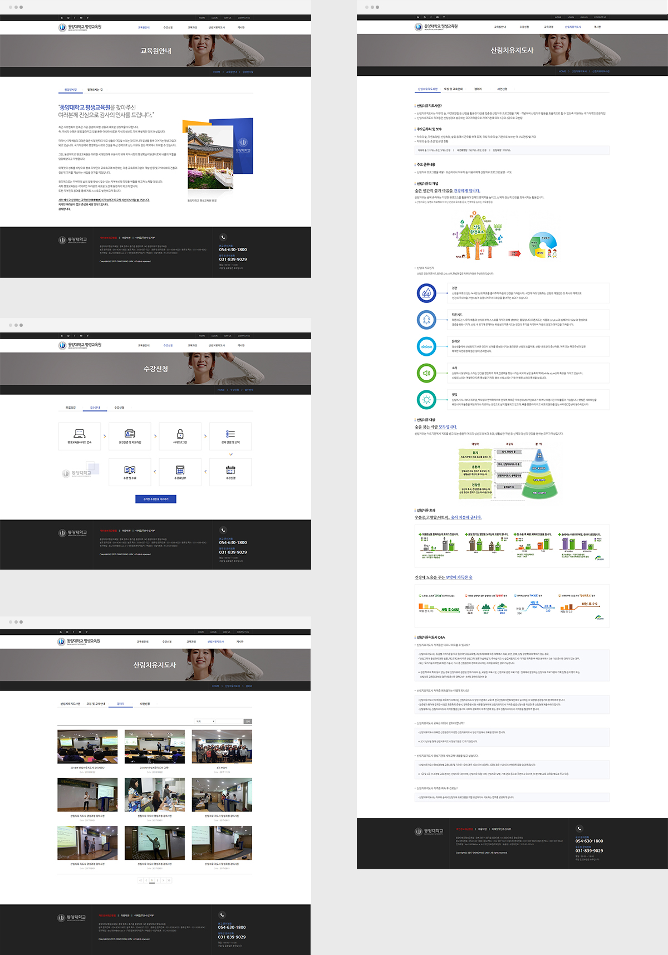The image size is (668, 955).
Task: Click the blue water wave icon
Action: pyautogui.click(x=426, y=346)
